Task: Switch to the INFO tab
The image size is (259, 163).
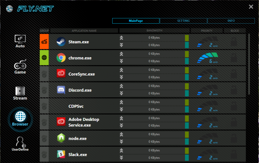Action: click(x=231, y=21)
